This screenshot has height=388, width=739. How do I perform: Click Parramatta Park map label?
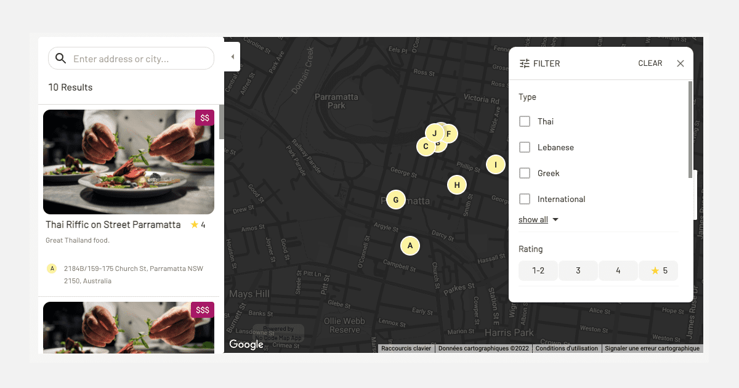point(336,101)
